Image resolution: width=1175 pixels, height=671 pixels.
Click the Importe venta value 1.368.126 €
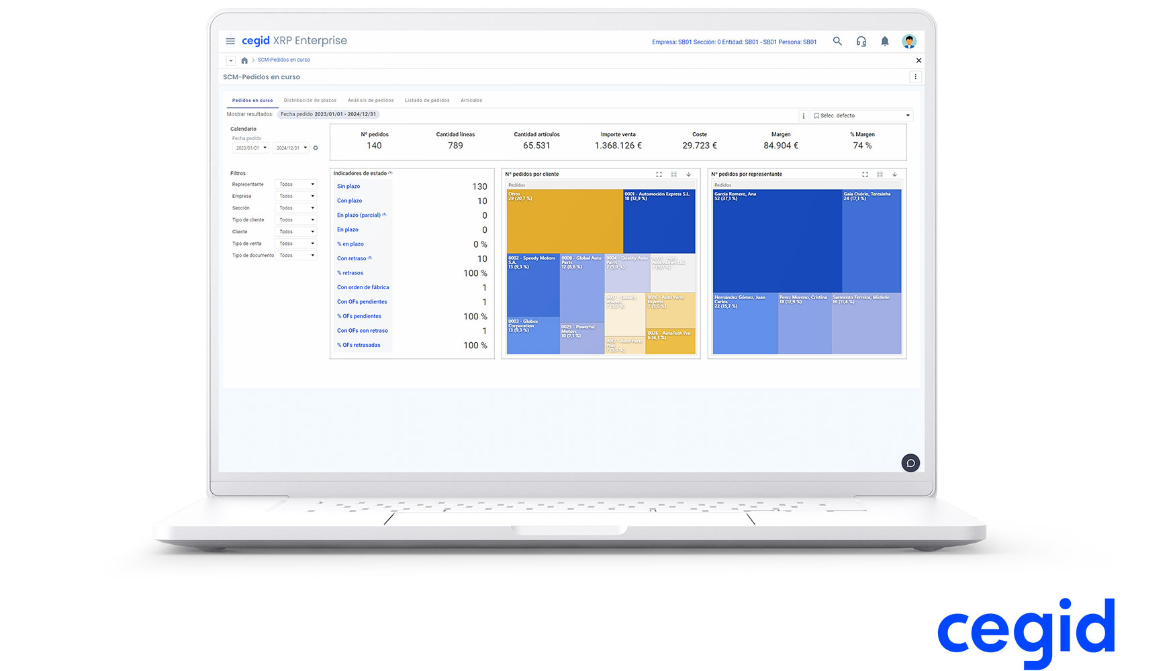[x=618, y=146]
